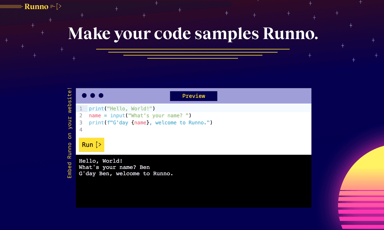Click the "Hello, World!" terminal output line

tap(101, 161)
